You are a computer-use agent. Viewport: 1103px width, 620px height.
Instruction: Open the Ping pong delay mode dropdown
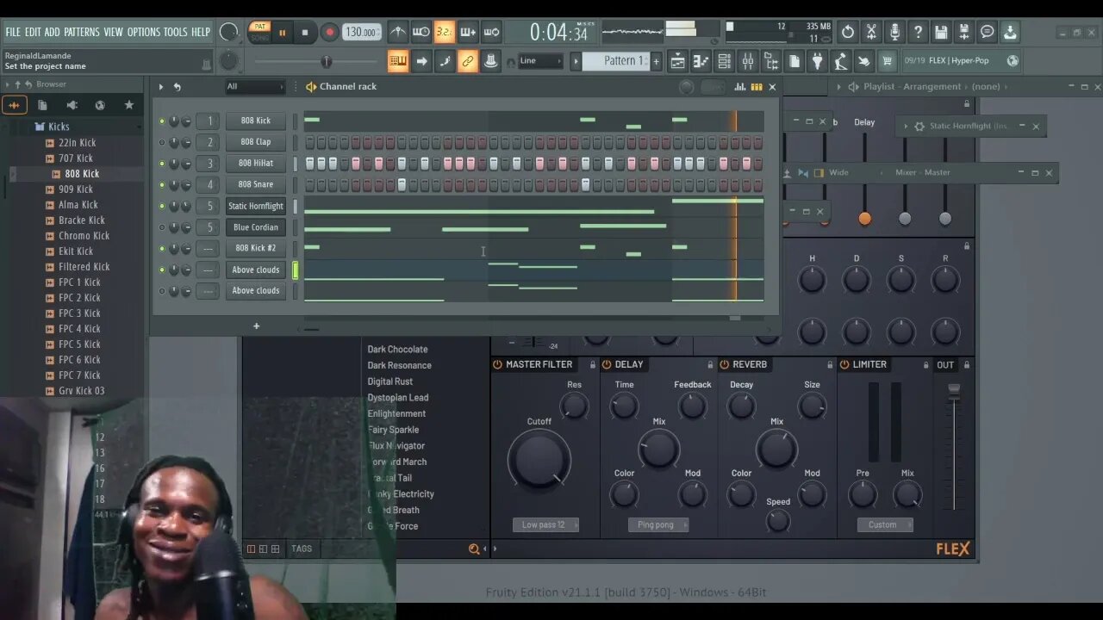[x=658, y=525]
